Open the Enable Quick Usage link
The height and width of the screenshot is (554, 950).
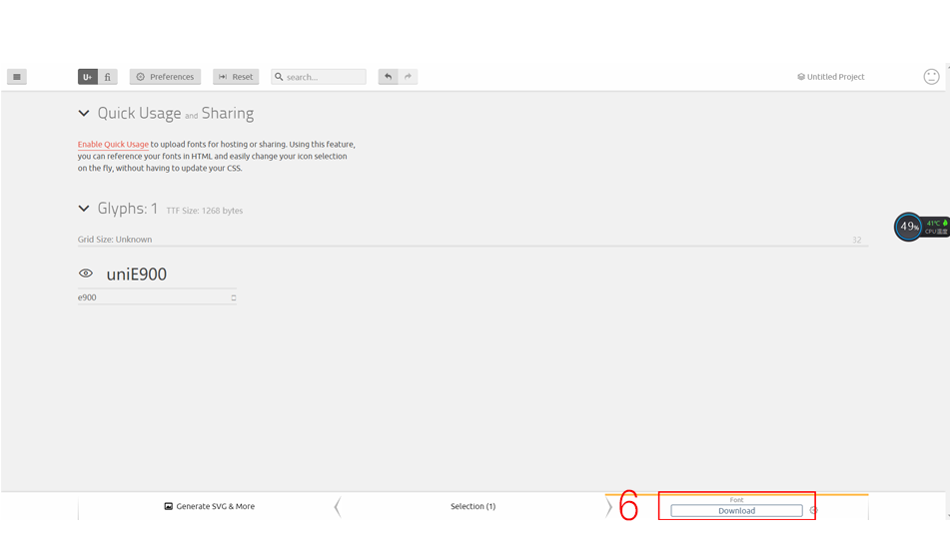[x=113, y=144]
